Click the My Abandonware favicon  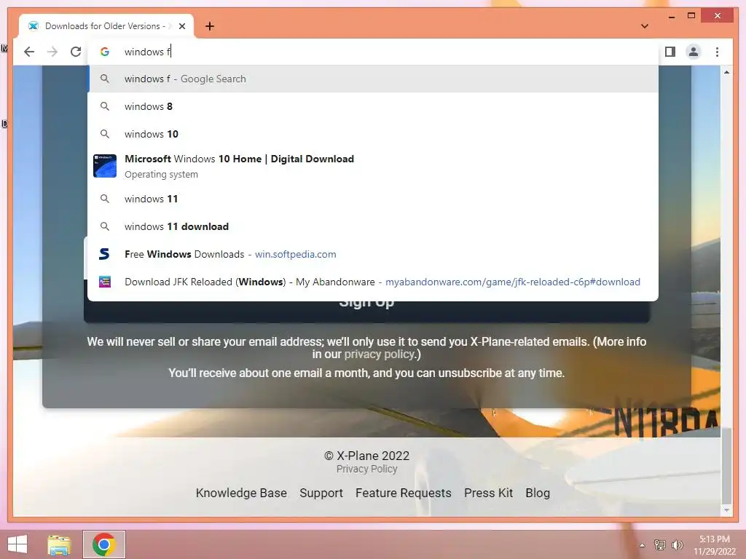[x=105, y=282]
